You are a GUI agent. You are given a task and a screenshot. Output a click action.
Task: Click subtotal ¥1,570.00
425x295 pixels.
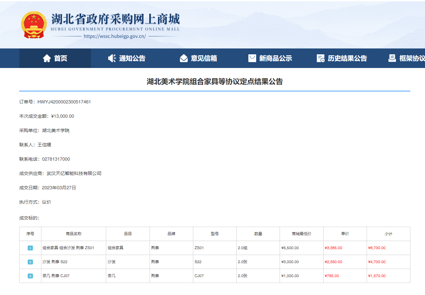point(377,276)
